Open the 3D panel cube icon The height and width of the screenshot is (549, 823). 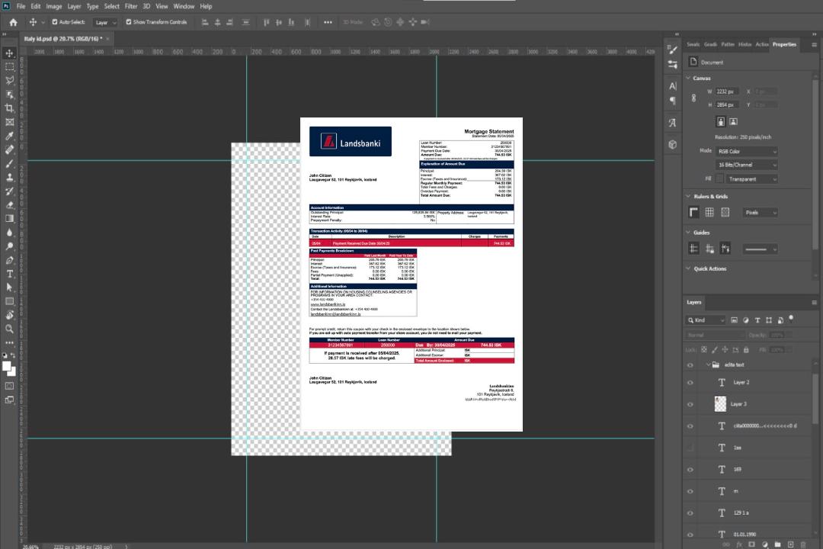(x=672, y=144)
